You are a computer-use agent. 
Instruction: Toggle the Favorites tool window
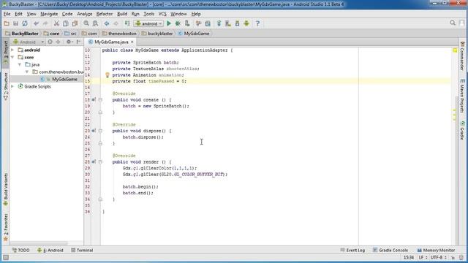click(x=5, y=228)
